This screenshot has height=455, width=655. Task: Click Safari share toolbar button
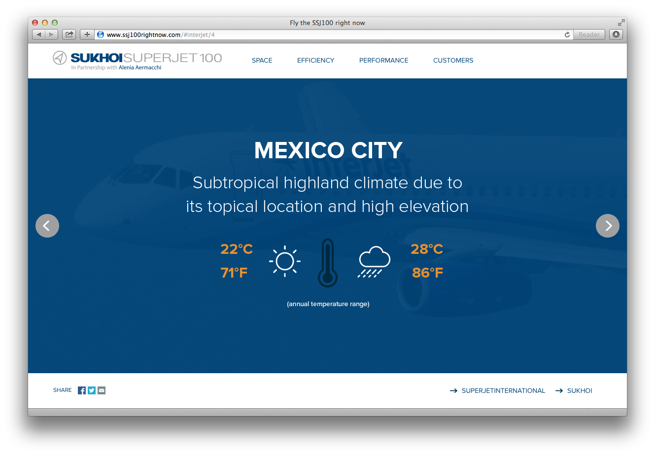69,35
